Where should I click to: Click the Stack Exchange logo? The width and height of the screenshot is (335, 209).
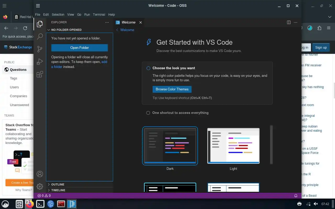[18, 47]
